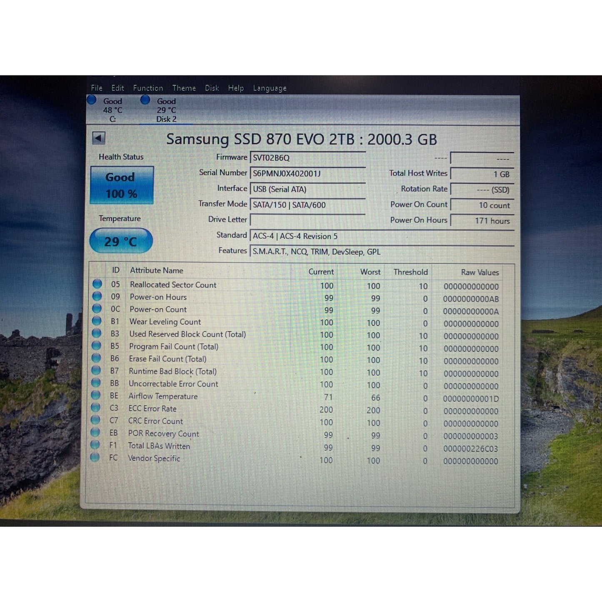Click the Features field with S.M.A.R.T., NCQ
The image size is (602, 602).
382,252
